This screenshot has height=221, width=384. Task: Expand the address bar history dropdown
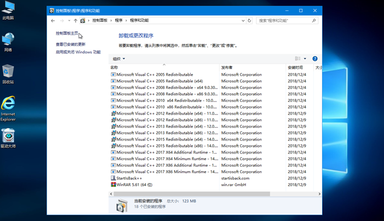tap(243, 21)
